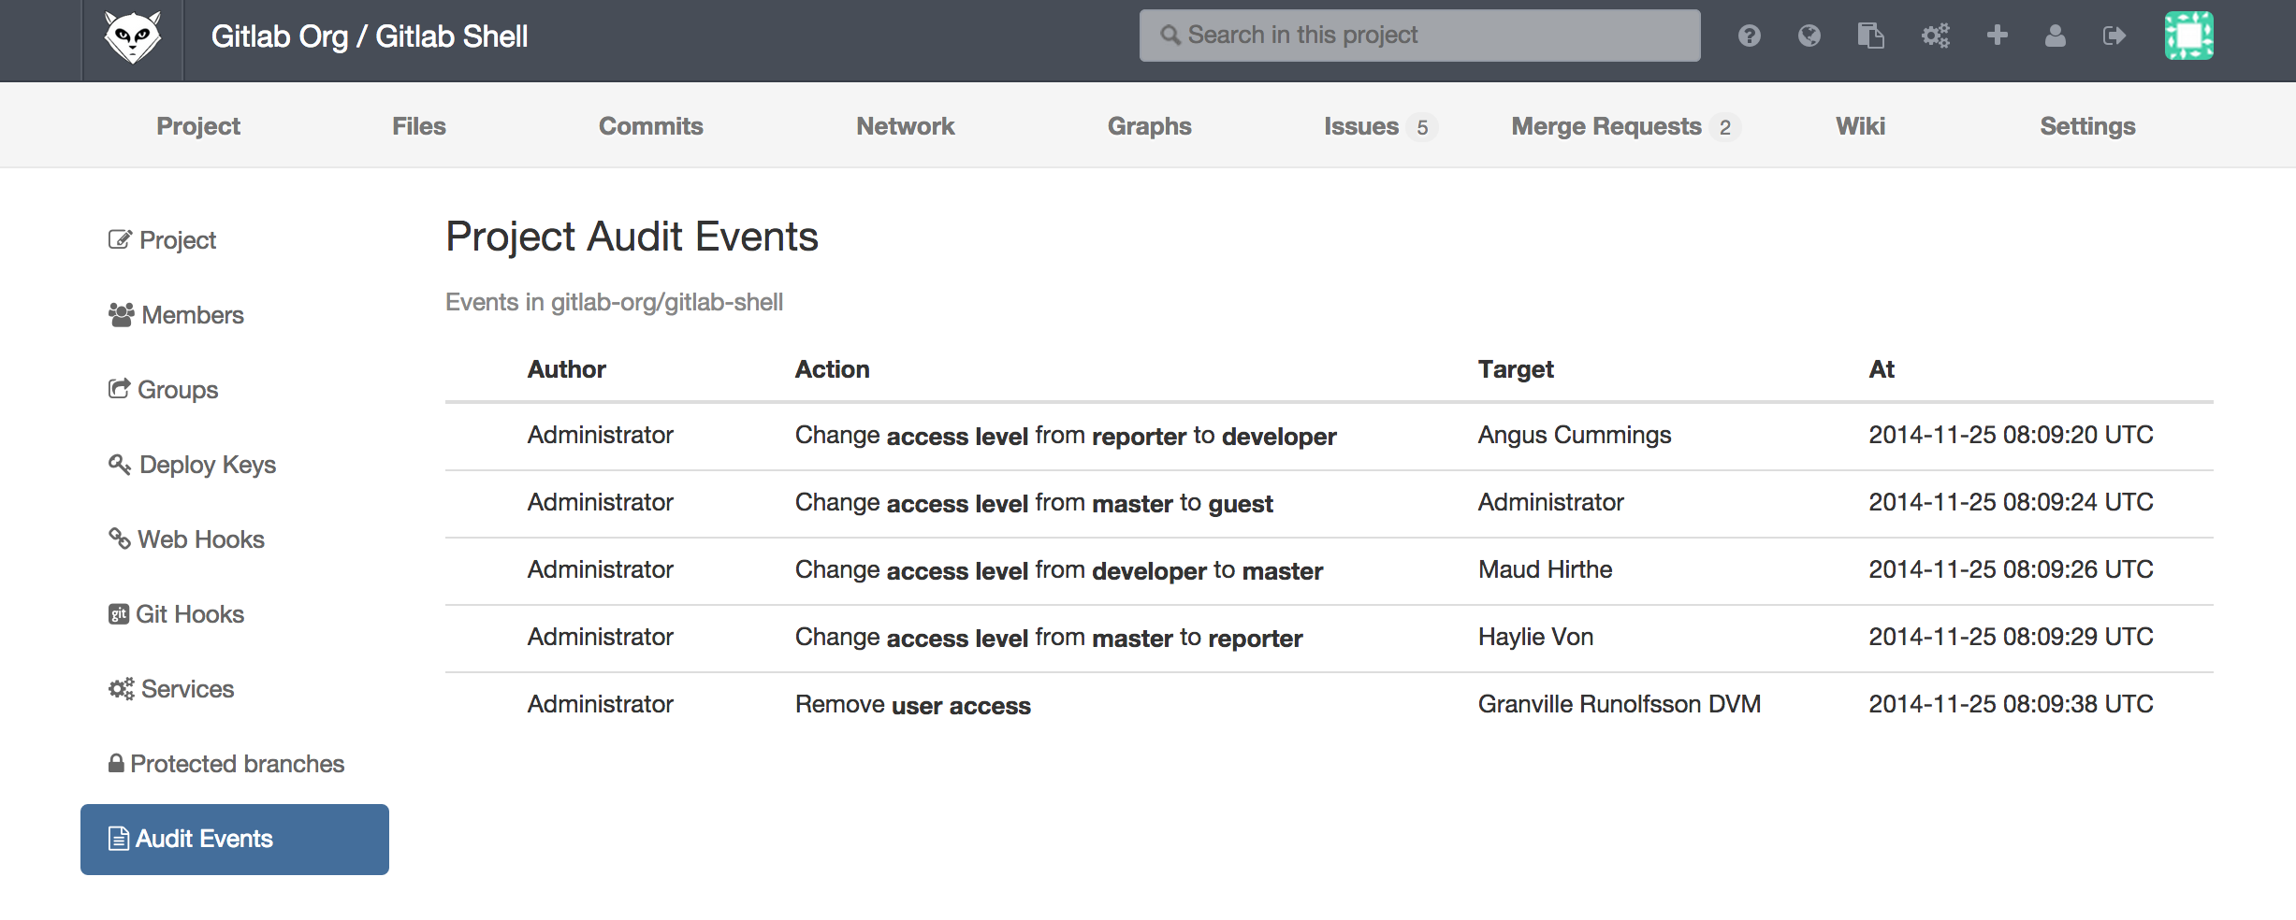The image size is (2296, 920).
Task: Click the GitLab logo in the header
Action: (133, 36)
